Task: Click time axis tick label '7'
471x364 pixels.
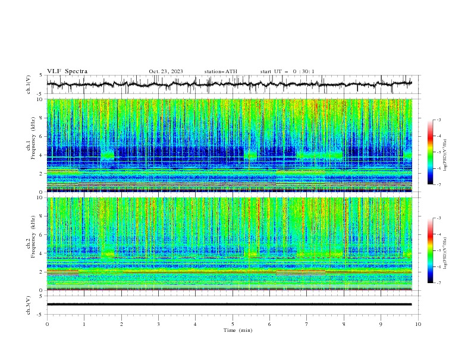Action: click(x=307, y=324)
